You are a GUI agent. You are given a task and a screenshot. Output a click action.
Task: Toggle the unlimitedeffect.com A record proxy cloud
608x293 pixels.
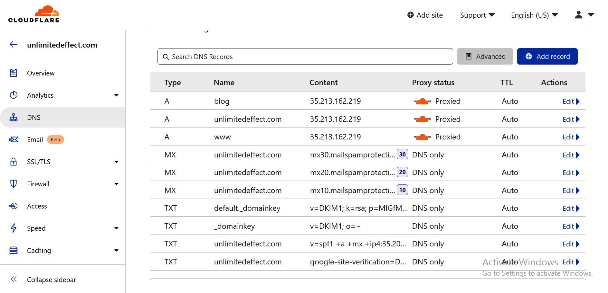[x=422, y=119]
